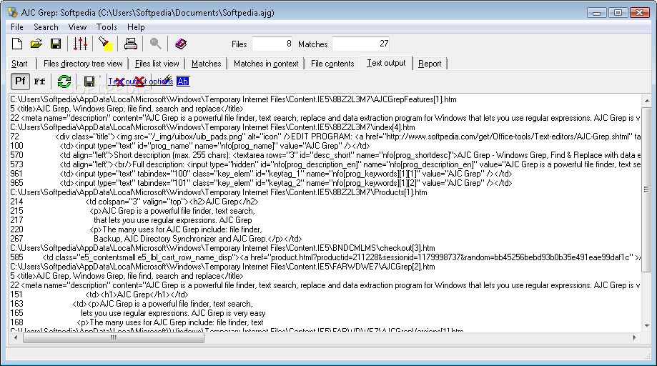Click line 214 with h2 AJC Grep heading
Image resolution: width=657 pixels, height=366 pixels.
[x=134, y=202]
